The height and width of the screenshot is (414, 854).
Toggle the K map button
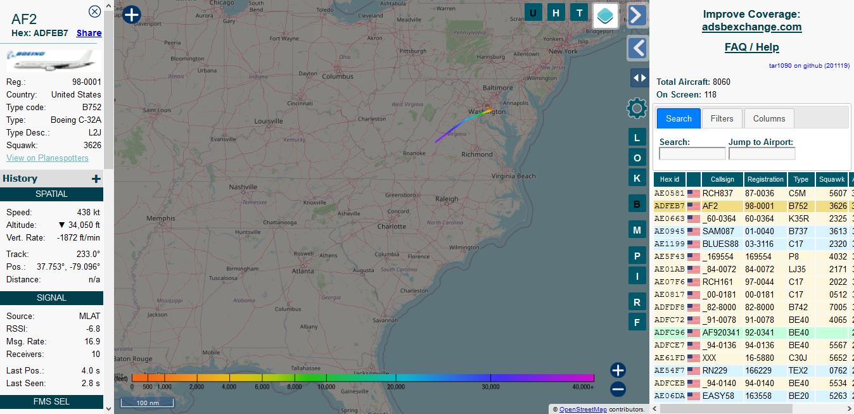pyautogui.click(x=637, y=178)
